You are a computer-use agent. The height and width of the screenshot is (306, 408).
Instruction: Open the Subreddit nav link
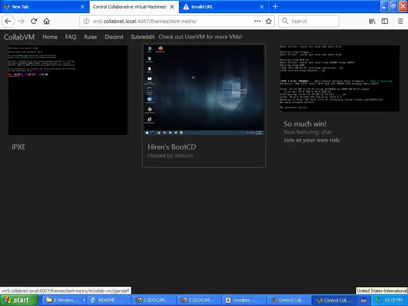tap(143, 37)
